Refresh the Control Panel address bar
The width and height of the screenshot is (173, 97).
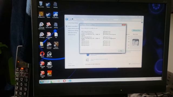point(121,20)
